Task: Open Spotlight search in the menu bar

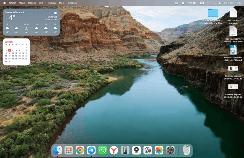Action: click(214, 3)
